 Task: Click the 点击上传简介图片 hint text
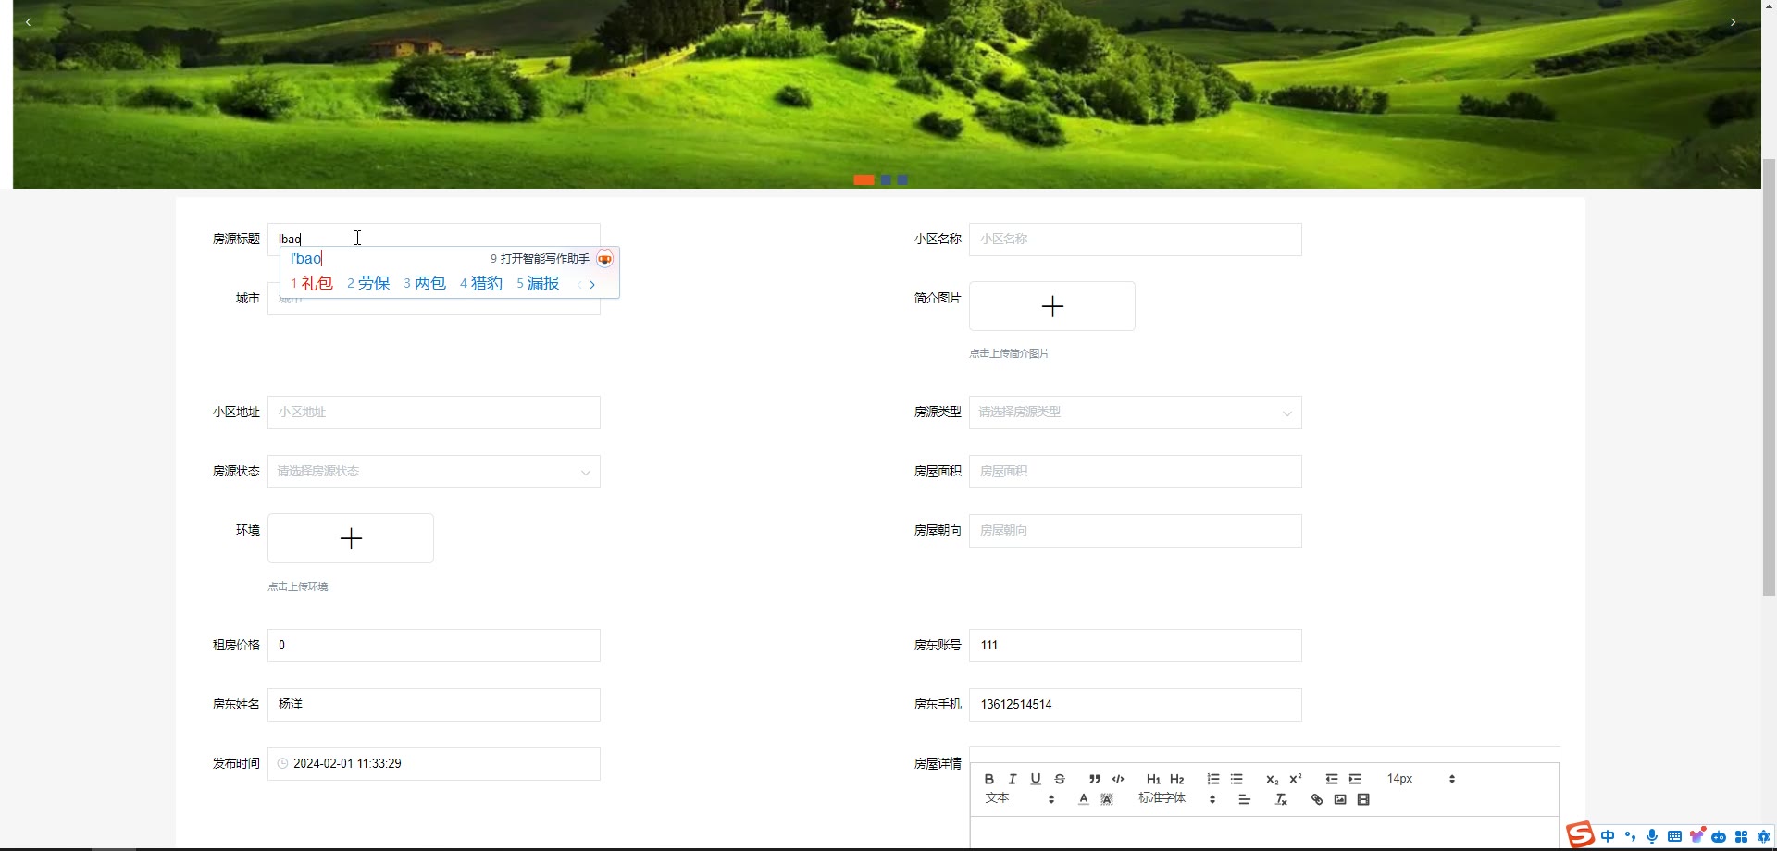pos(1009,353)
